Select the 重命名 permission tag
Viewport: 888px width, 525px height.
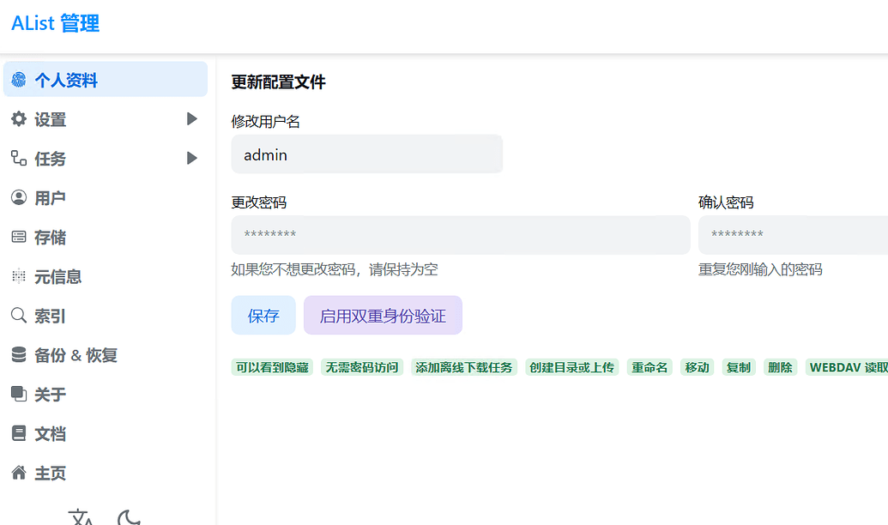[x=649, y=366]
